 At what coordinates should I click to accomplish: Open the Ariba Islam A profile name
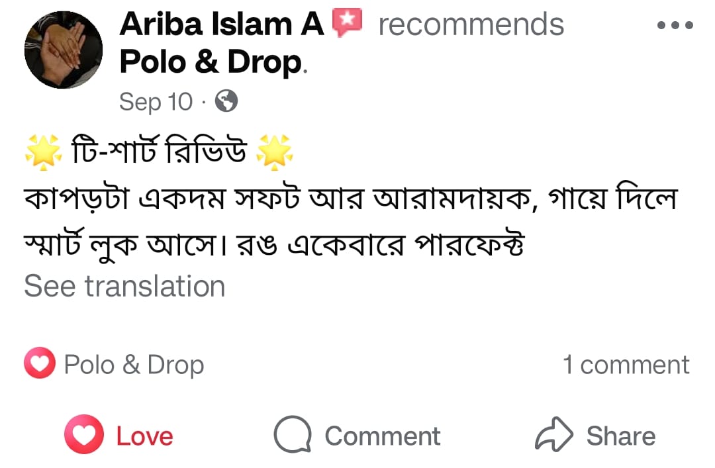coord(221,25)
